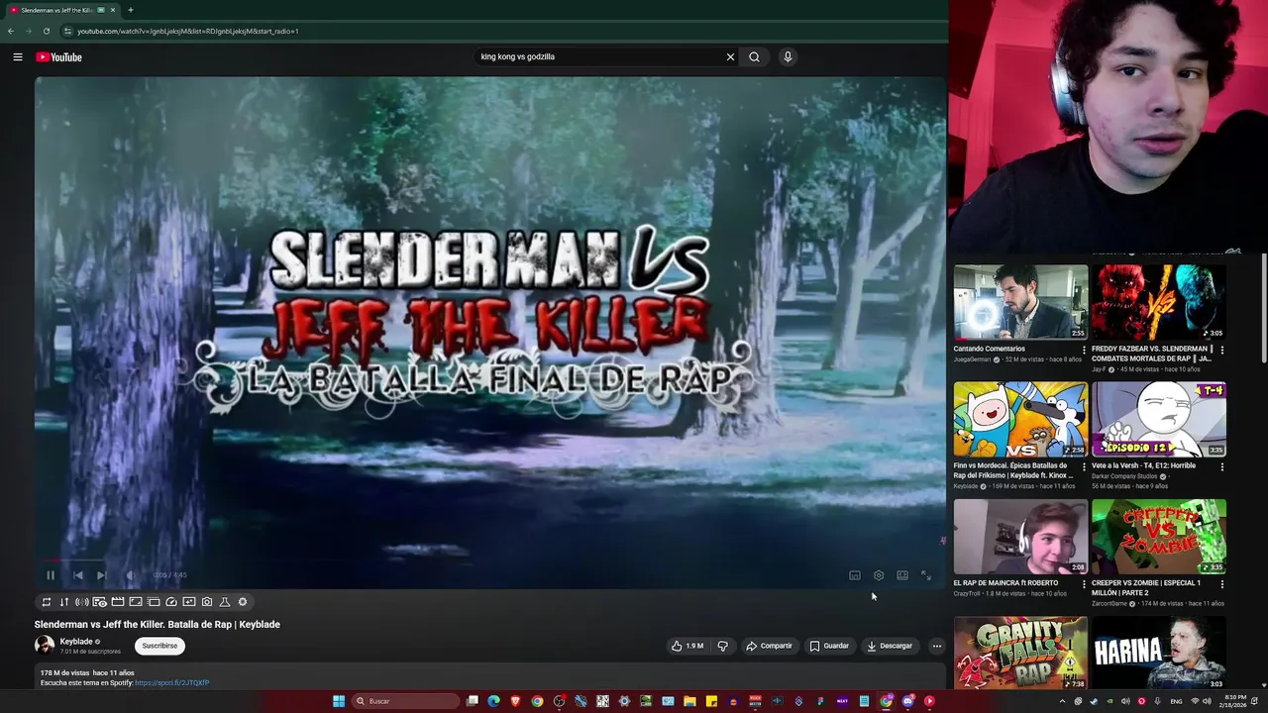Switch to the Slenderman vs Jeff the Killer tab
This screenshot has height=713, width=1268.
click(62, 10)
